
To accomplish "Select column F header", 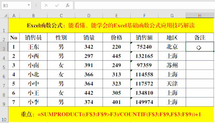I will [x=144, y=15].
